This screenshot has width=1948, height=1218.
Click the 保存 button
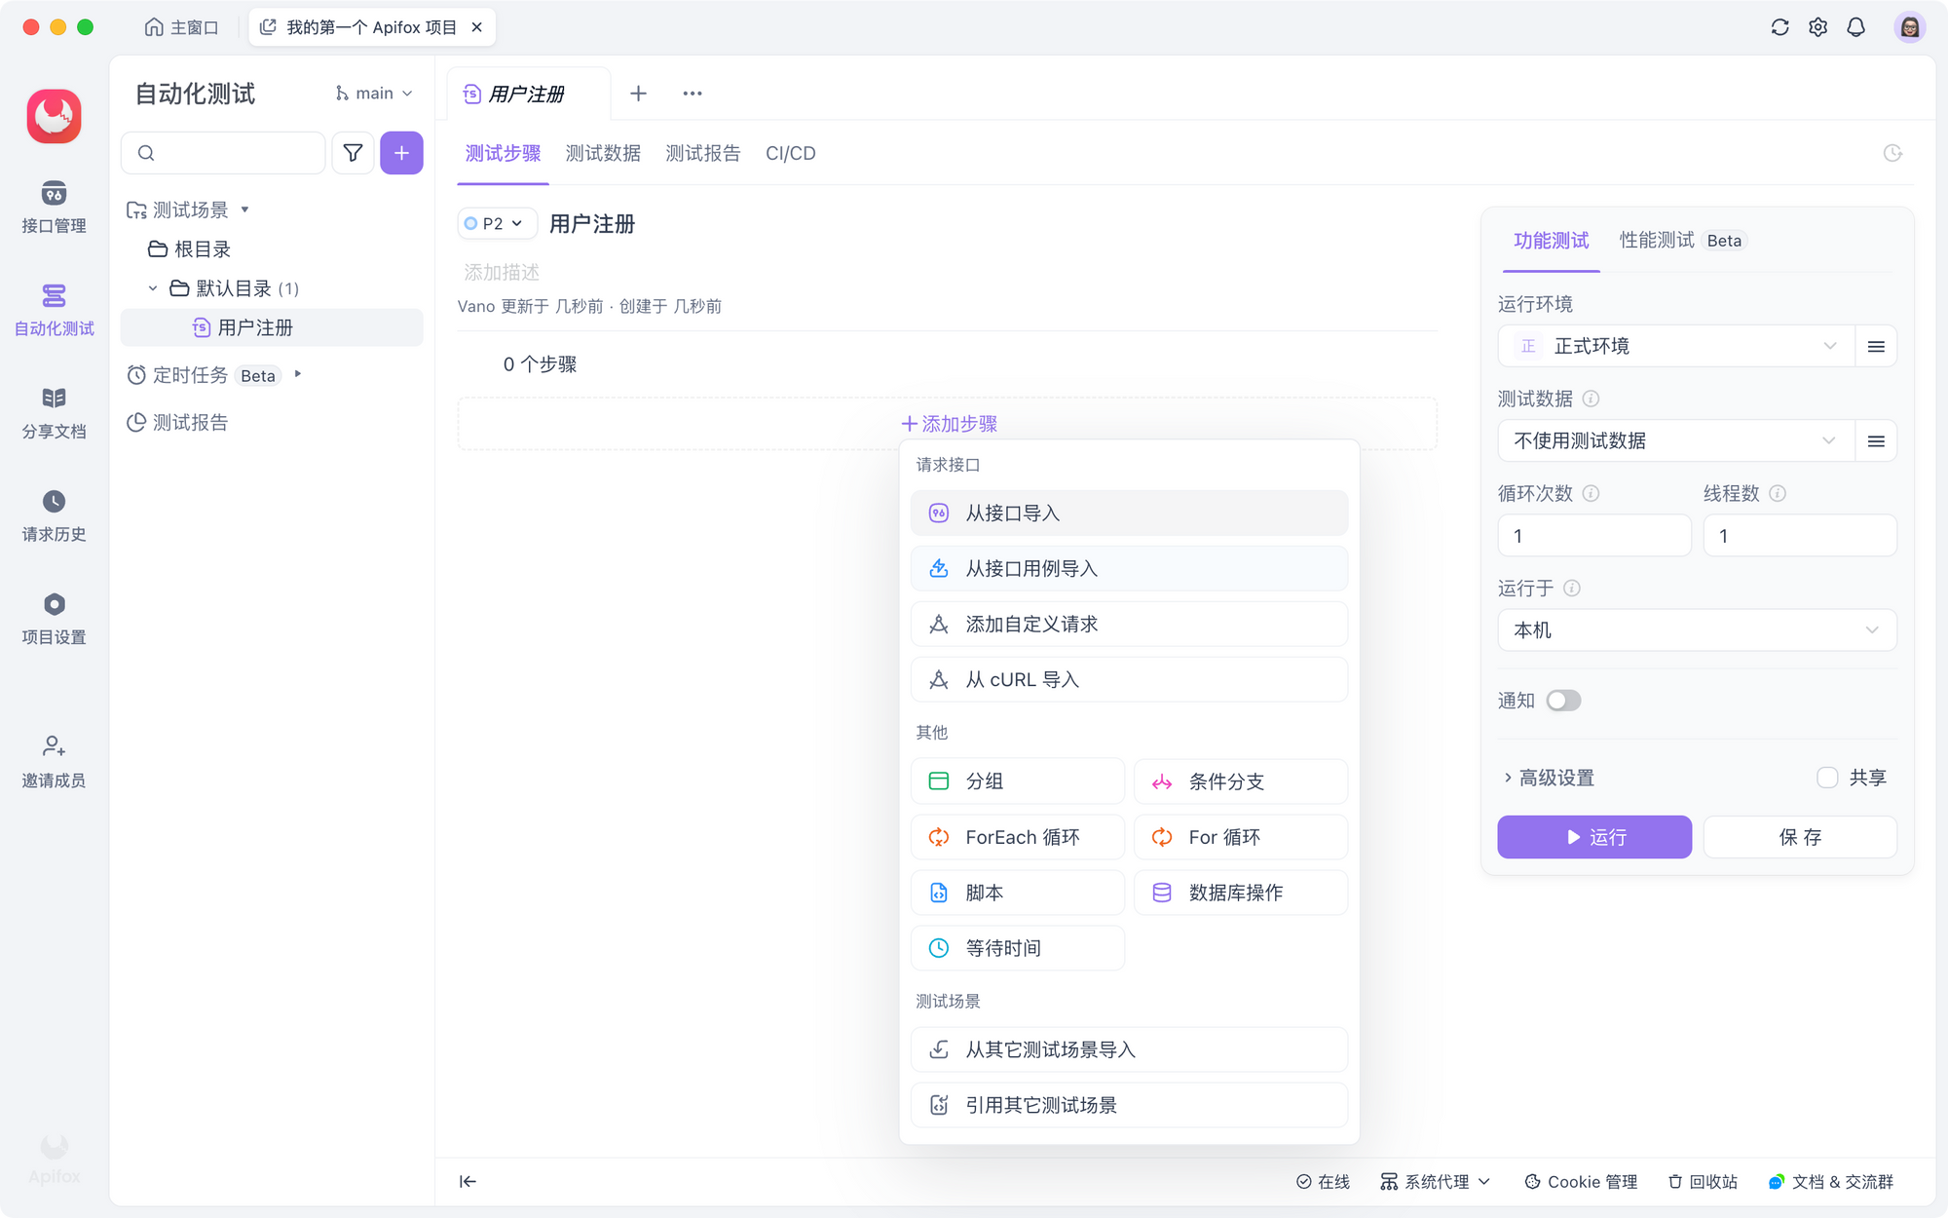pyautogui.click(x=1799, y=837)
